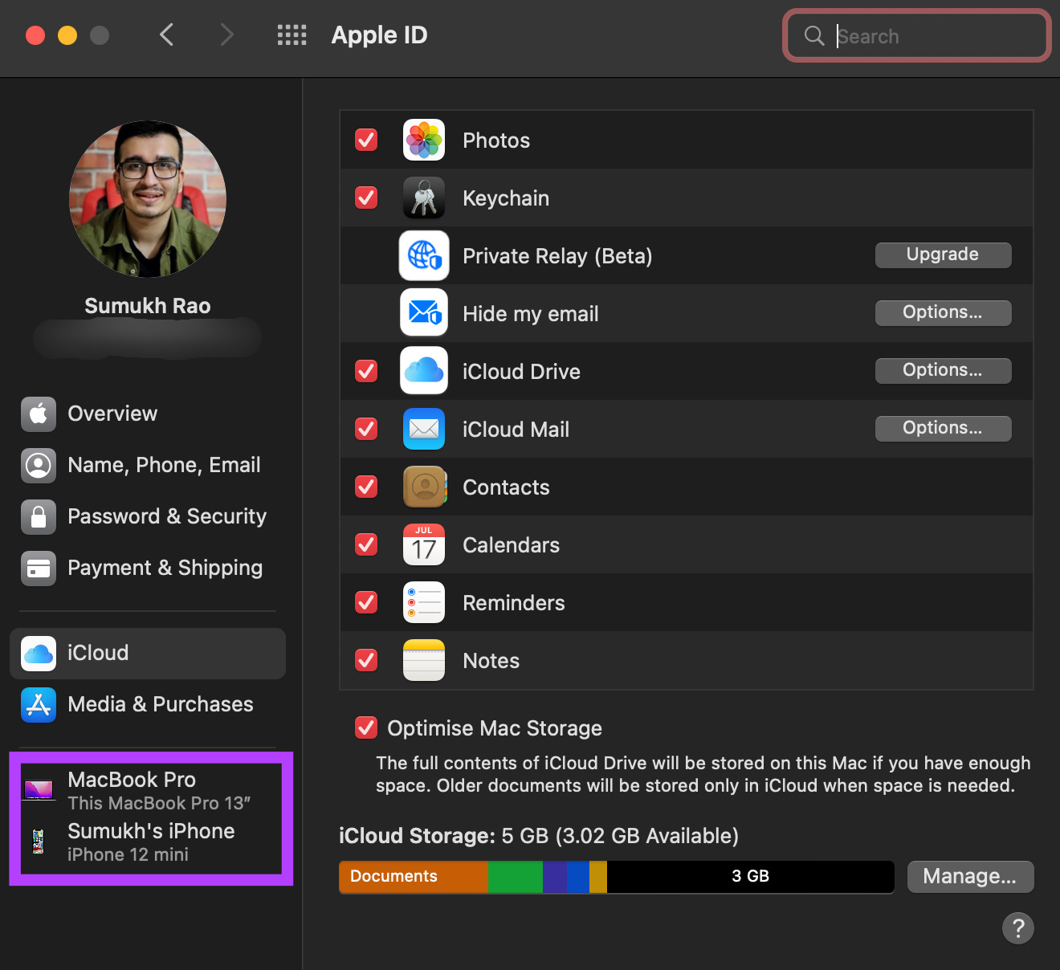Uncheck the Photos checkbox
Viewport: 1060px width, 970px height.
(366, 140)
